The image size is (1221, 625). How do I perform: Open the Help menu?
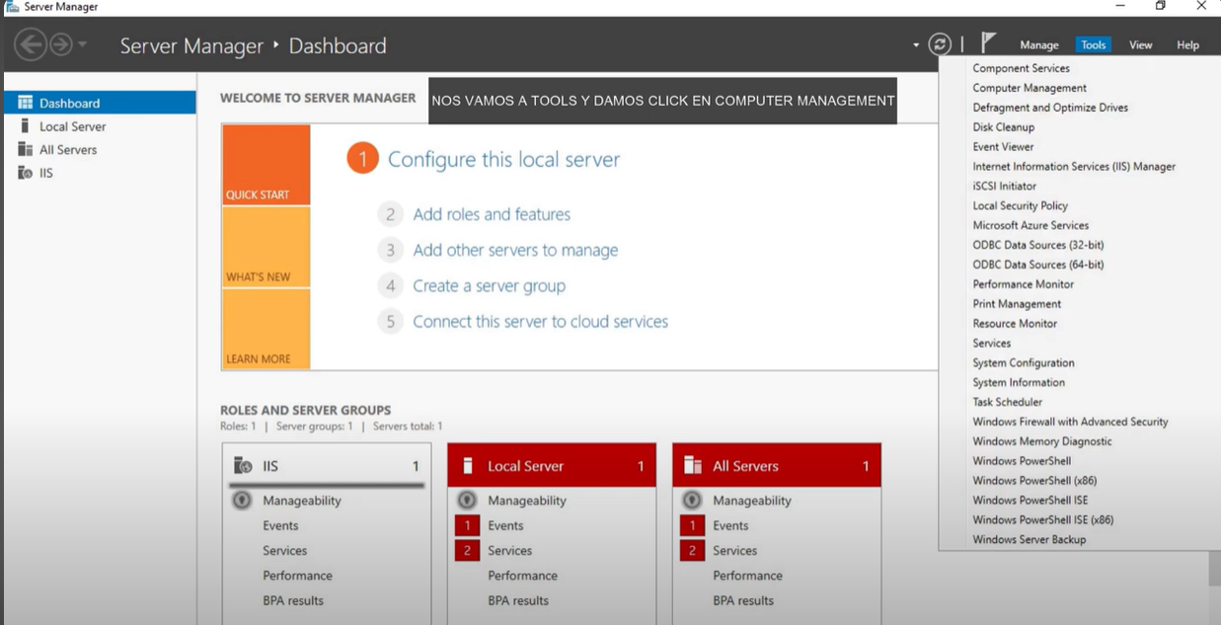(x=1187, y=45)
